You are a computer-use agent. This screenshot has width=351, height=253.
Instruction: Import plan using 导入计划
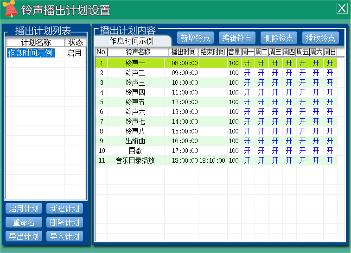65,236
